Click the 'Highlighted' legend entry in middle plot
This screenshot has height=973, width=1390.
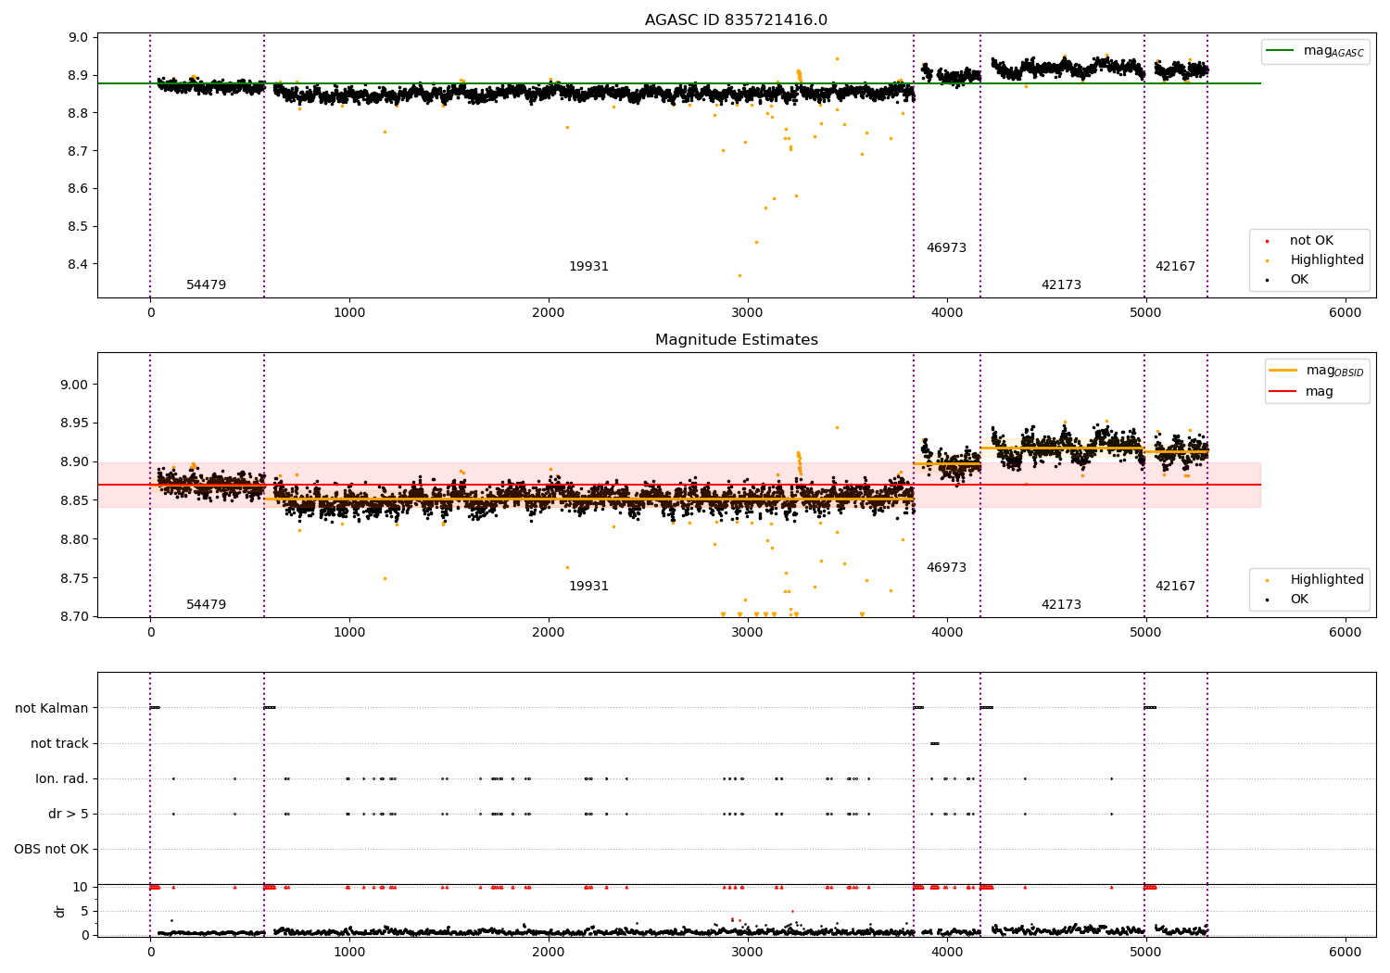click(1326, 580)
